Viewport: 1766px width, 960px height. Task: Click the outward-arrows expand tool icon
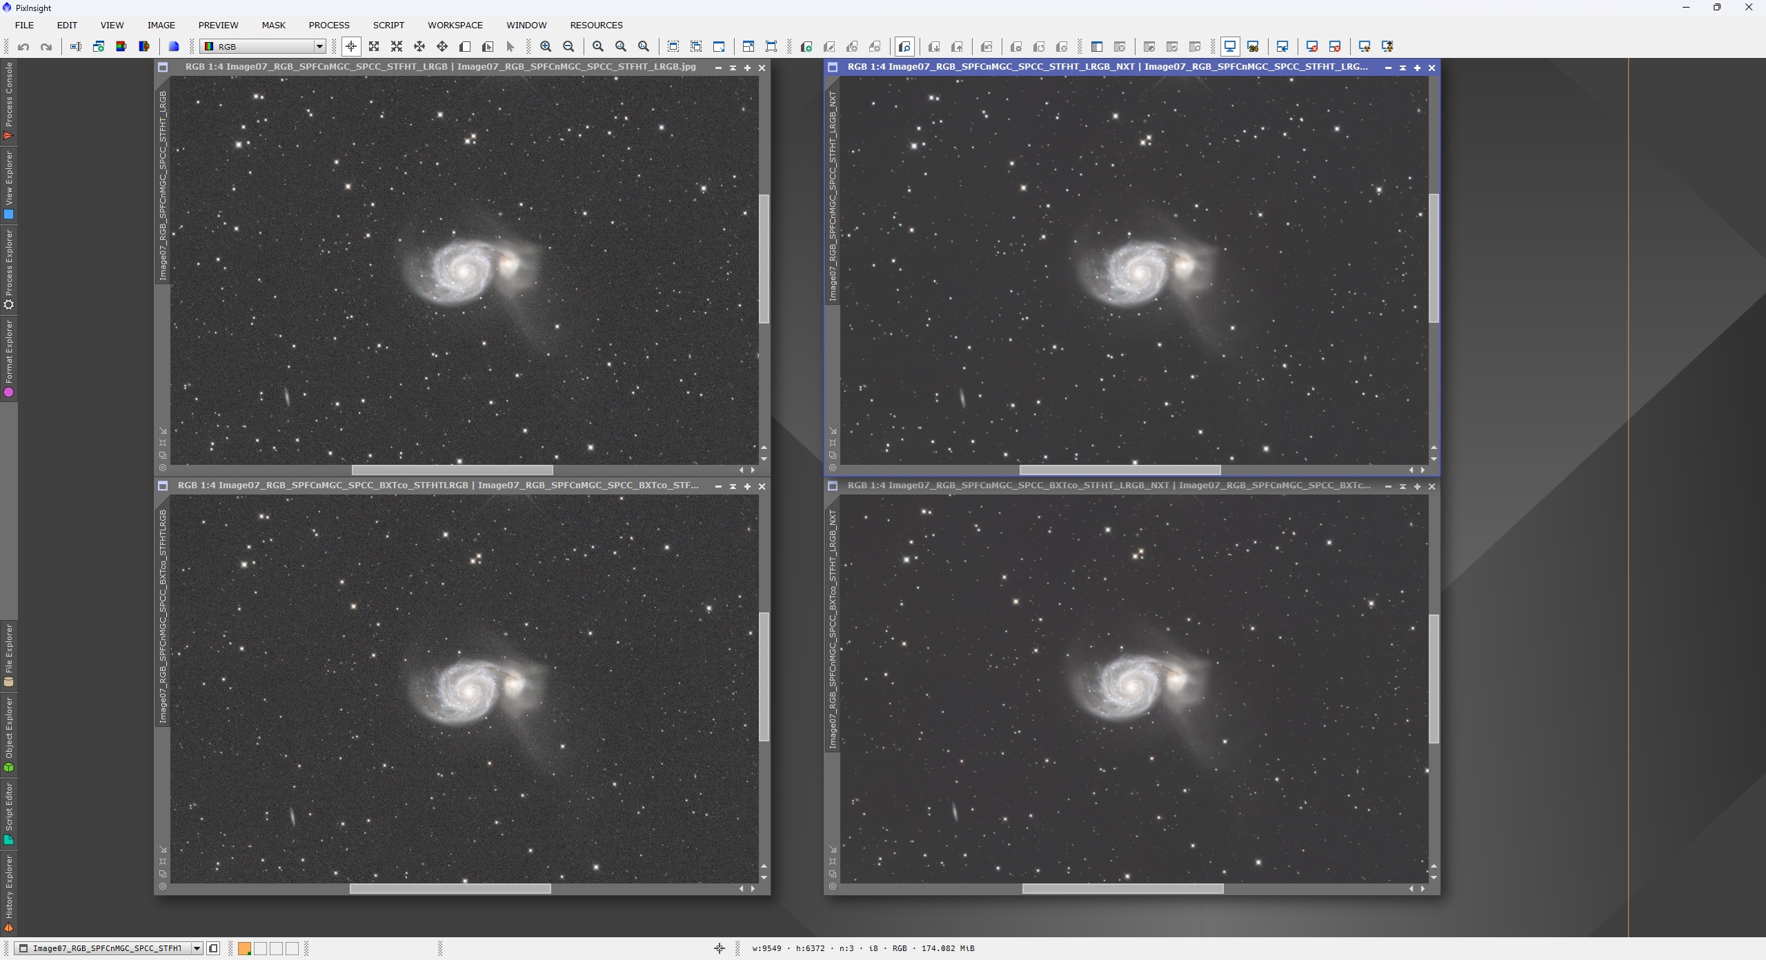[x=374, y=47]
